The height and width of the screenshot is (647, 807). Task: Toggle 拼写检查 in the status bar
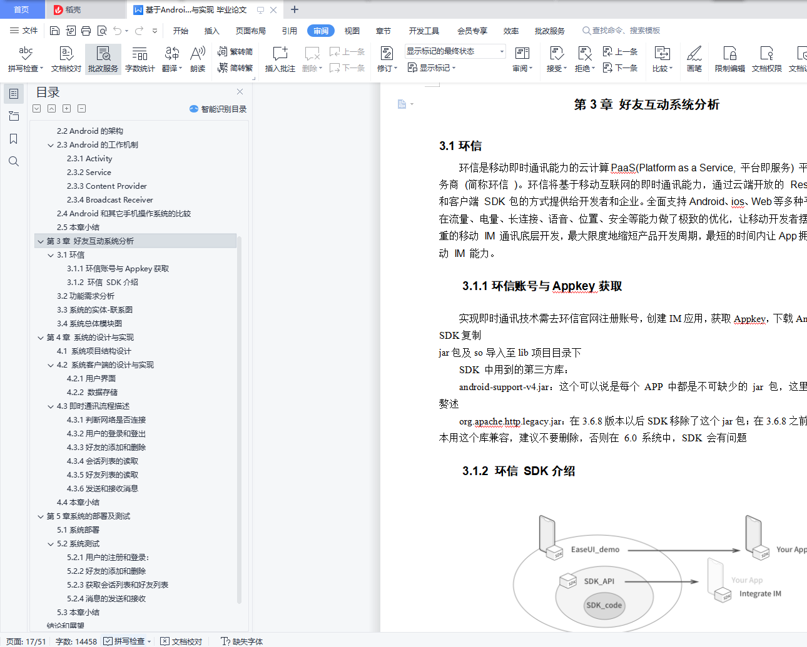pyautogui.click(x=127, y=641)
